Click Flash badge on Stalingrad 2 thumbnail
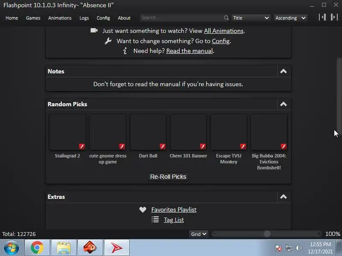342x256 pixels. (x=82, y=146)
